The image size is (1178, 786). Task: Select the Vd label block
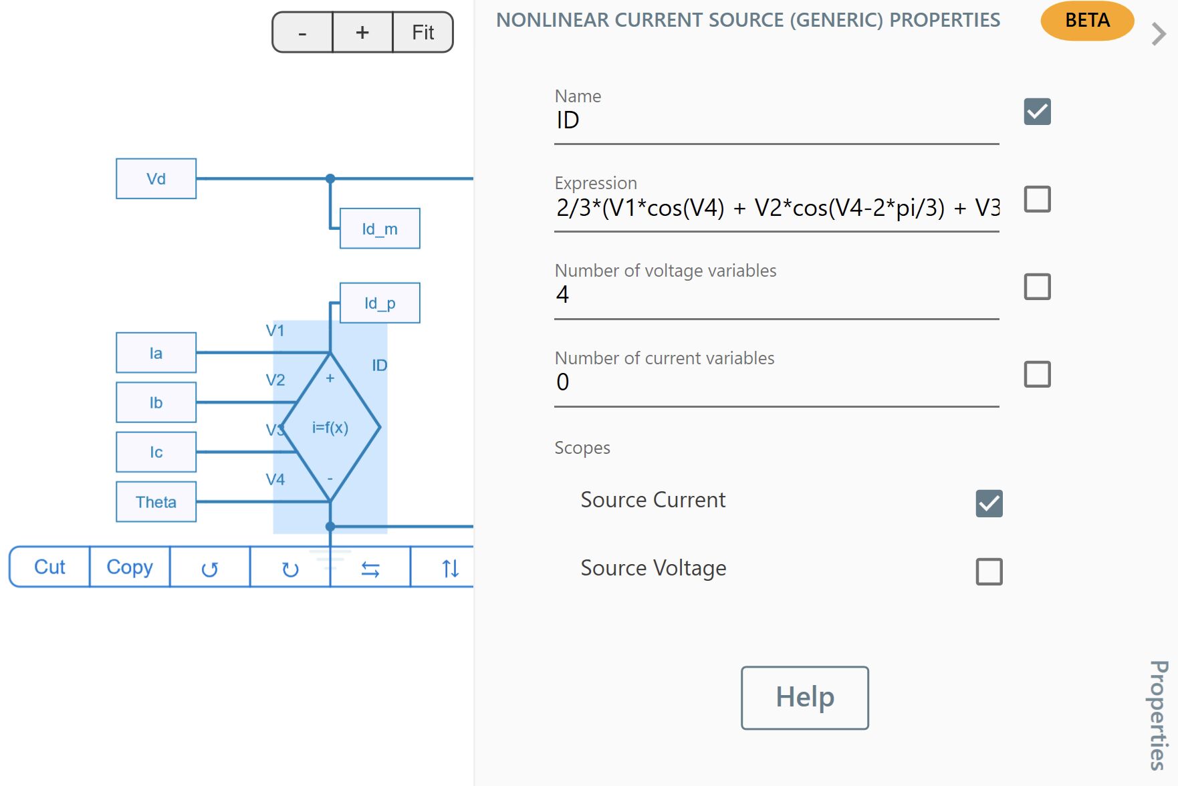click(x=156, y=178)
